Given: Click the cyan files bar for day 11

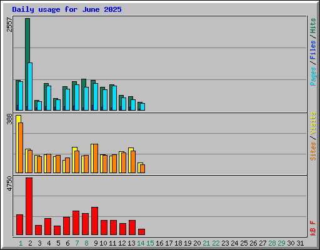Looking at the screenshot, I should click(114, 98).
